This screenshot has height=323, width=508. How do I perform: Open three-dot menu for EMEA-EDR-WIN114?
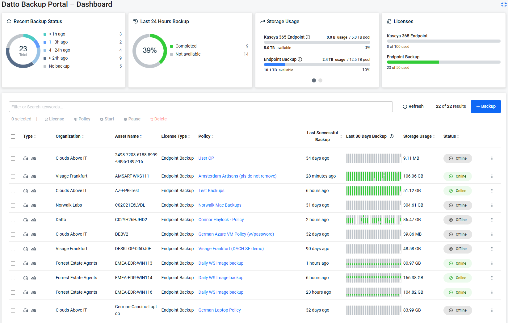coord(492,278)
